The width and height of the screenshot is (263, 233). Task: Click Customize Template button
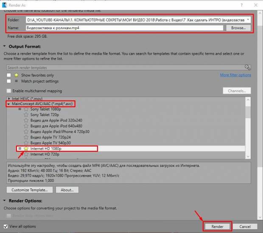(x=29, y=190)
